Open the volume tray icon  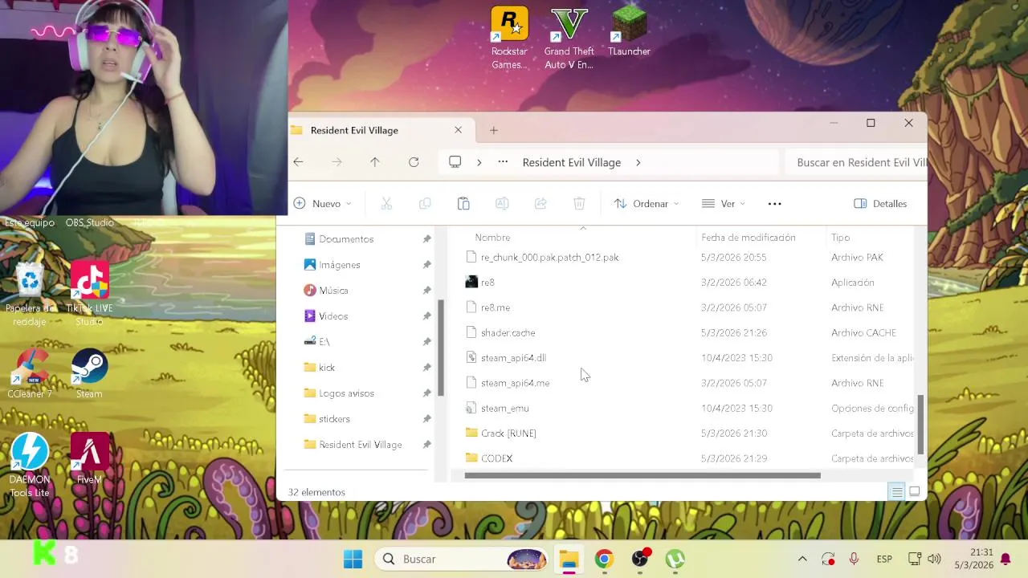934,559
